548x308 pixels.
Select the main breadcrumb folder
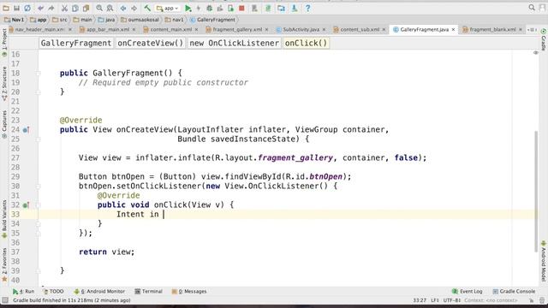82,20
